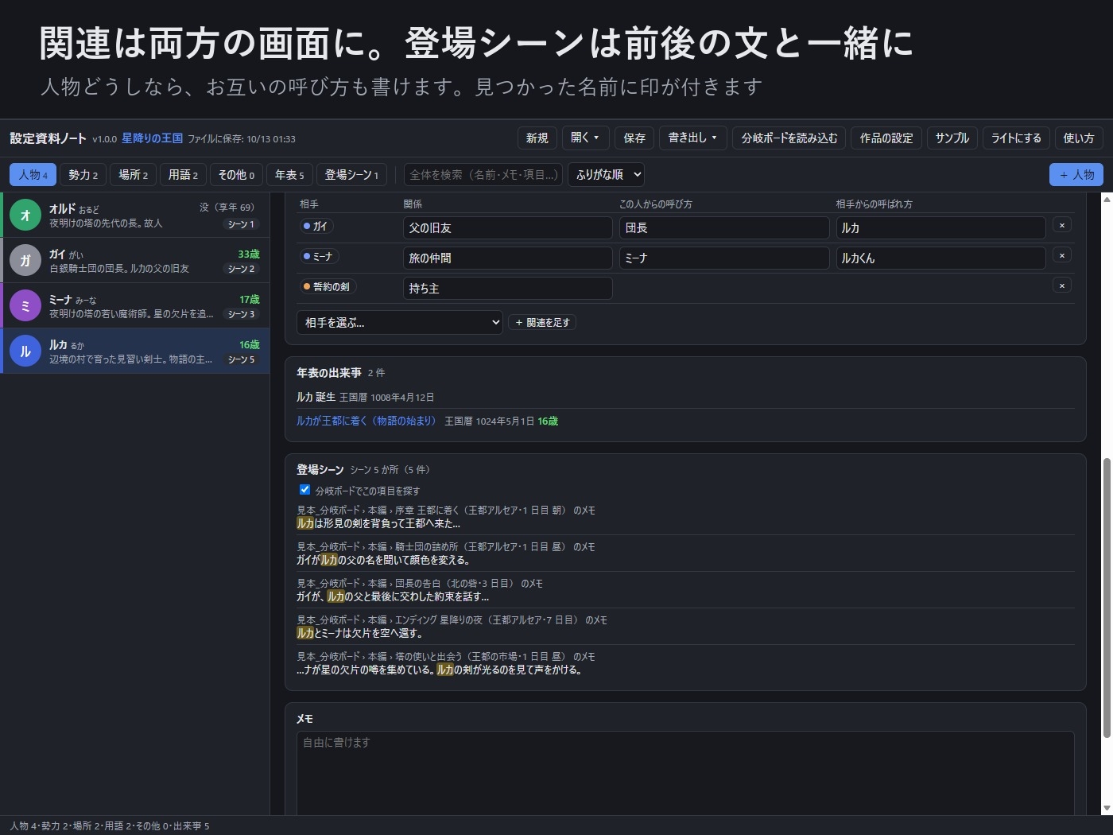Image resolution: width=1113 pixels, height=835 pixels.
Task: Click the シーン 2 badge on ガイ
Action: (242, 269)
